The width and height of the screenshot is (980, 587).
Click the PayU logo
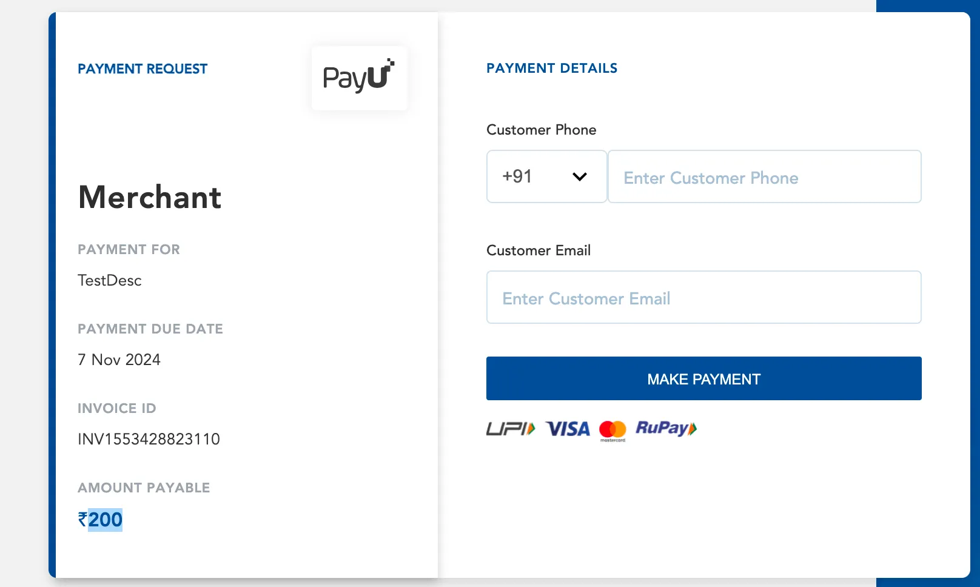click(x=359, y=78)
